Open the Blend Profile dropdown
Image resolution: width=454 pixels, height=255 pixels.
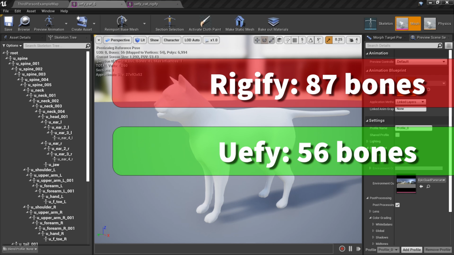(x=20, y=249)
